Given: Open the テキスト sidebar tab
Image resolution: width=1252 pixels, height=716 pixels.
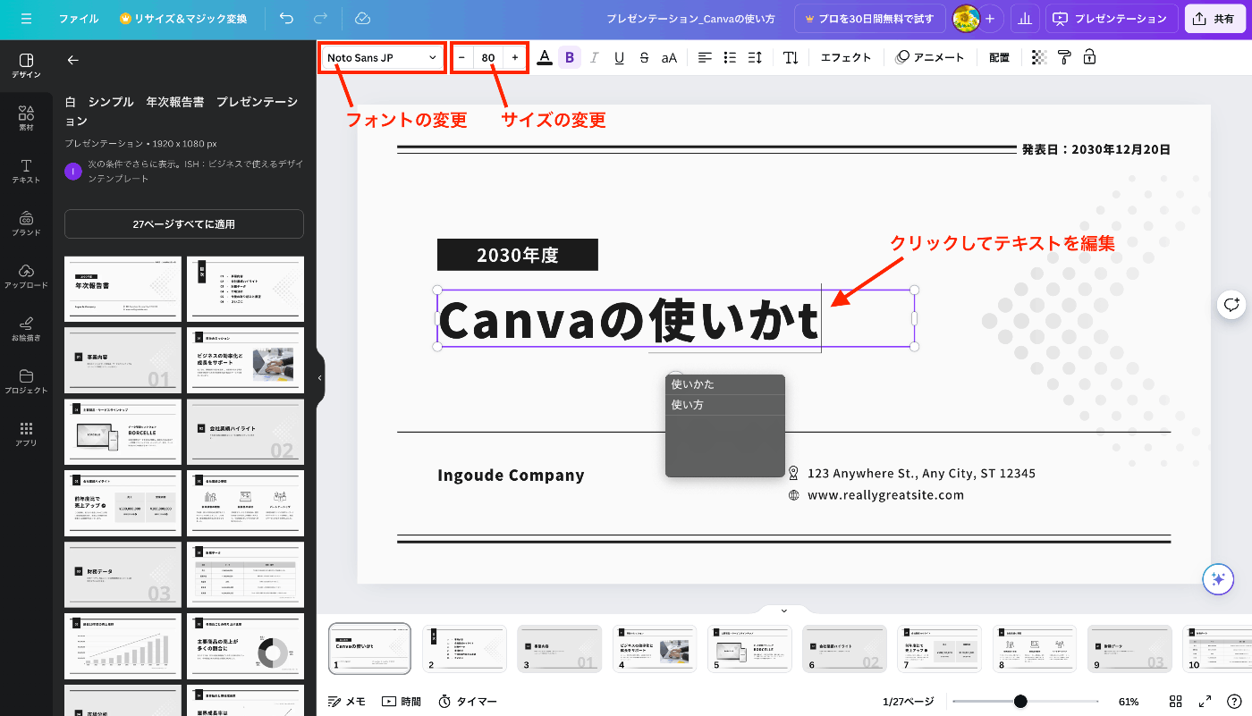Looking at the screenshot, I should click(26, 171).
